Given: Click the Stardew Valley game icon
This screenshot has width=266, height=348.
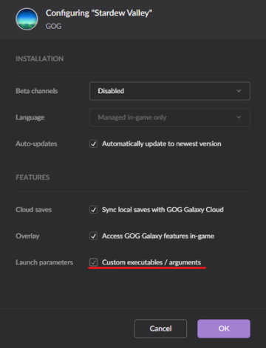Looking at the screenshot, I should (x=27, y=19).
